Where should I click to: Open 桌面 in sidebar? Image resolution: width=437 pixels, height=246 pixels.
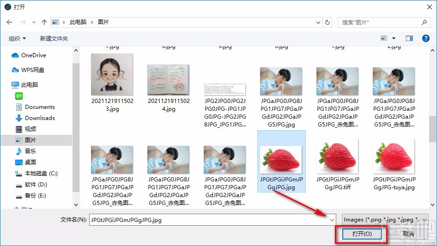click(x=26, y=162)
